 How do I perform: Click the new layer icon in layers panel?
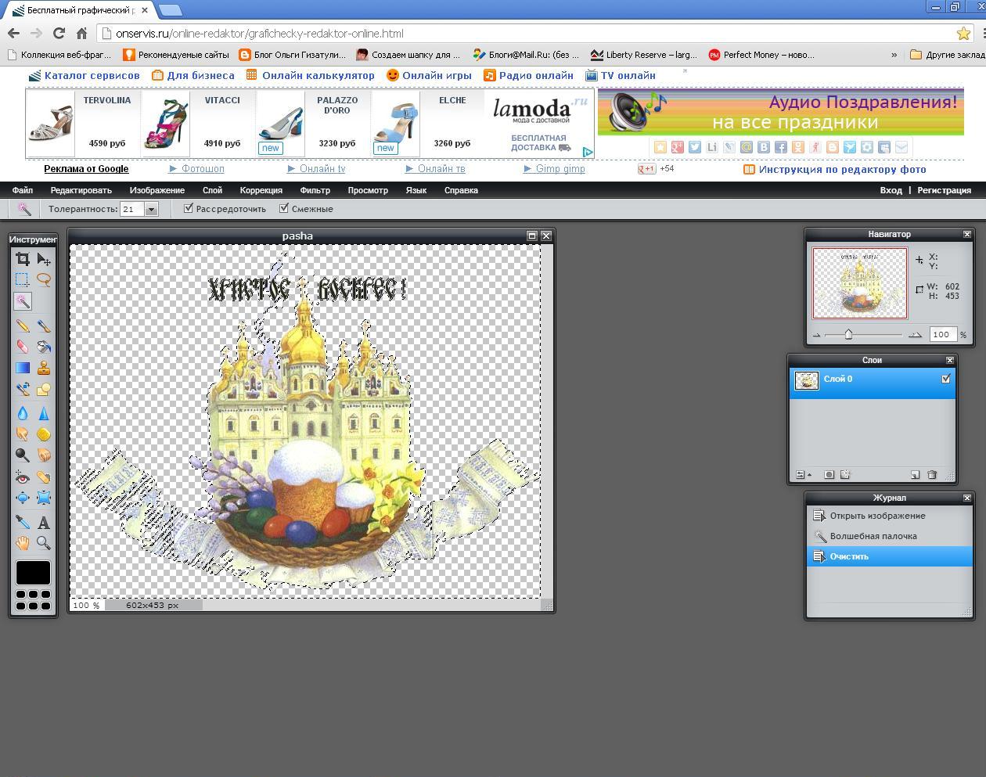click(x=915, y=474)
